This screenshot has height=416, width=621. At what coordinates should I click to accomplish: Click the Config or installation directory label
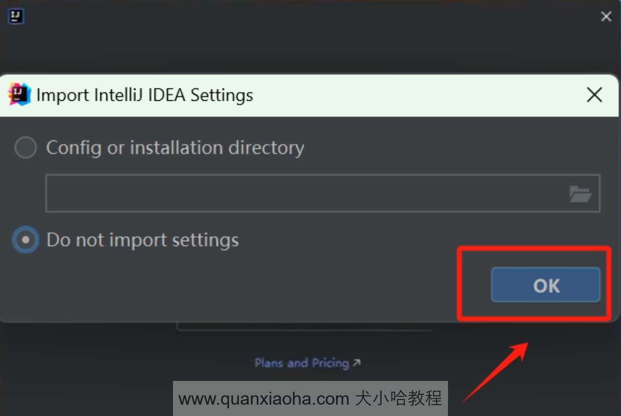click(175, 148)
